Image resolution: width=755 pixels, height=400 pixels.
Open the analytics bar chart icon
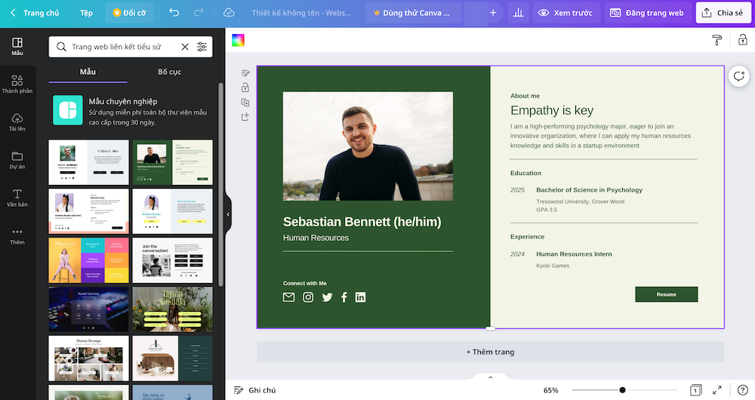tap(518, 13)
